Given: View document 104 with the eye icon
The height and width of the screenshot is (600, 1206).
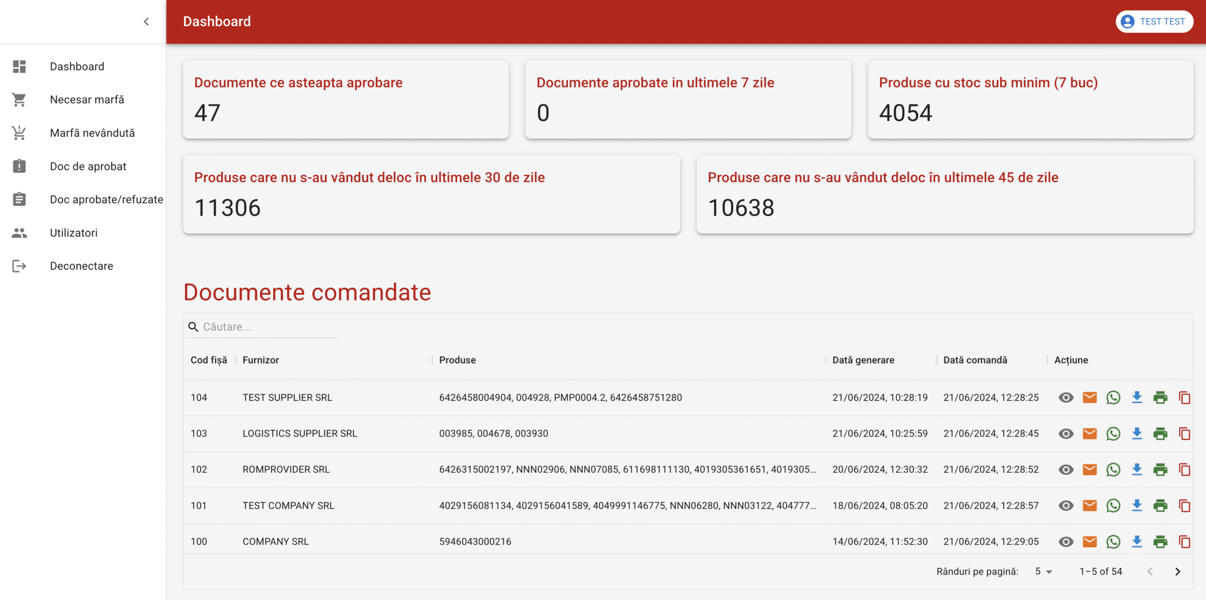Looking at the screenshot, I should coord(1066,397).
